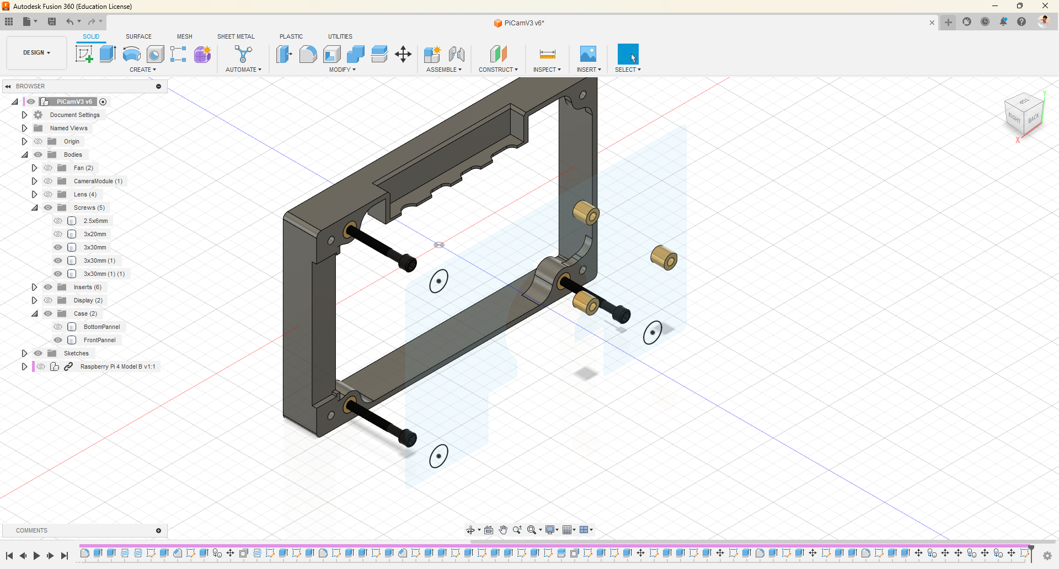Switch to the MESH tab
1059x569 pixels.
(185, 36)
